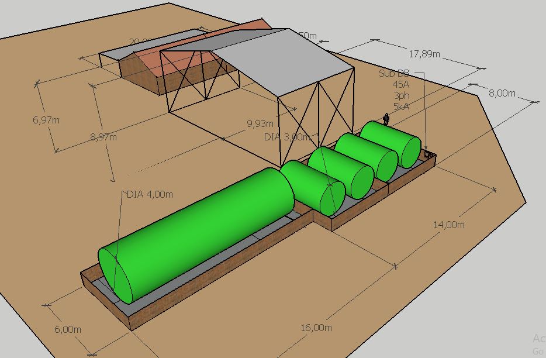Click the human scale figure near tanks

coord(386,119)
